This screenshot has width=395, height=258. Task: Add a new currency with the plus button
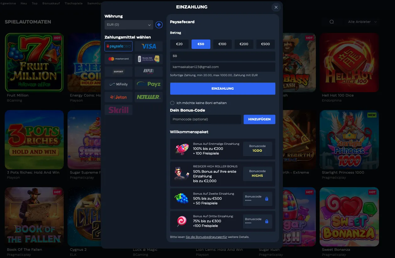tap(159, 24)
